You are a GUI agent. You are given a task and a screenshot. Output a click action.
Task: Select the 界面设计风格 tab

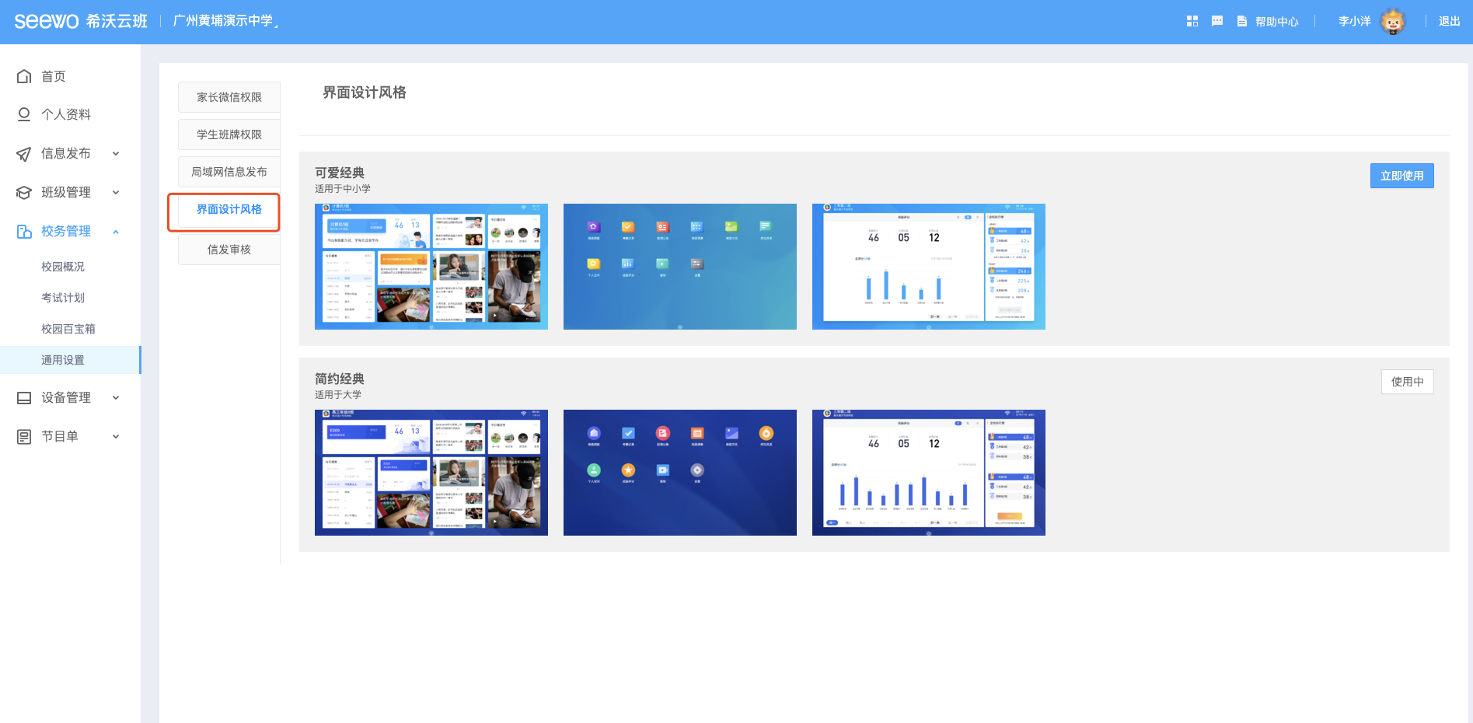click(229, 210)
